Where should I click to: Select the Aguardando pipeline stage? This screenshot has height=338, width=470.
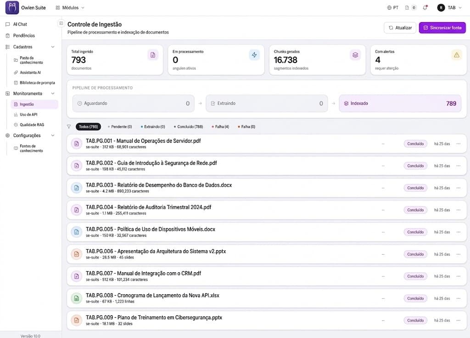point(134,103)
